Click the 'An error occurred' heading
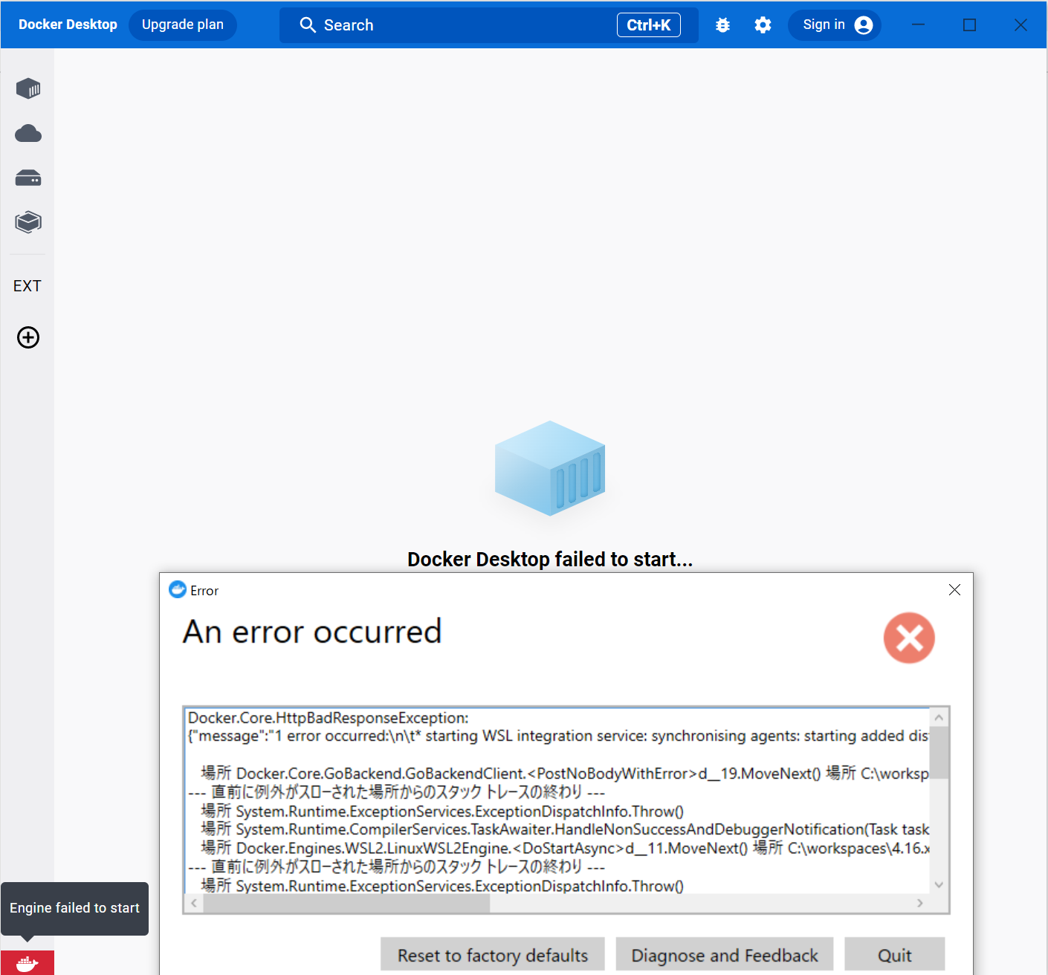Screen dimensions: 1048x975 [x=312, y=632]
